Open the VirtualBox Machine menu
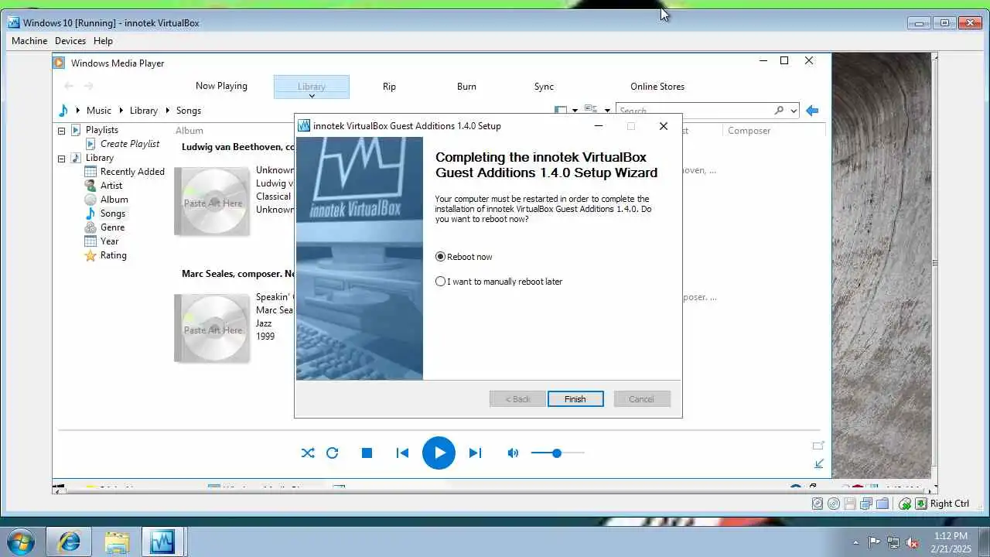Viewport: 990px width, 557px height. [x=29, y=41]
